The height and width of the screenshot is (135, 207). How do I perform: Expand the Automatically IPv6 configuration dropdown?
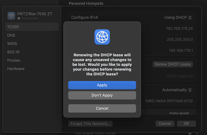coord(177,90)
